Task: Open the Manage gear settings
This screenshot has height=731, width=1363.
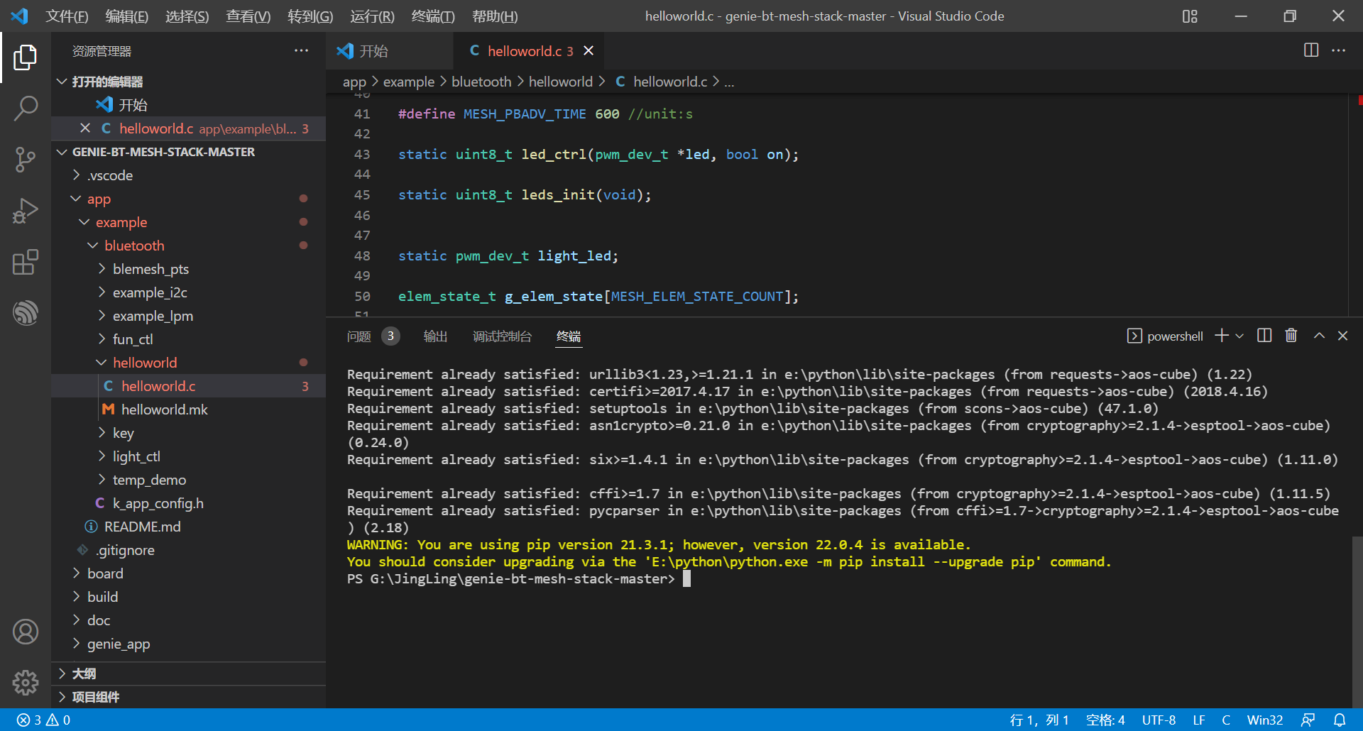Action: 26,683
